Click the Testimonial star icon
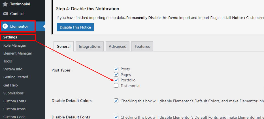264x119 pixels. (x=5, y=4)
